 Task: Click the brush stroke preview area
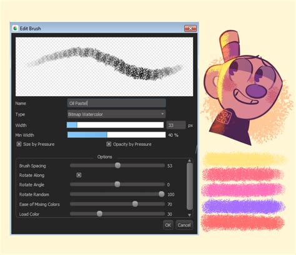tap(104, 67)
